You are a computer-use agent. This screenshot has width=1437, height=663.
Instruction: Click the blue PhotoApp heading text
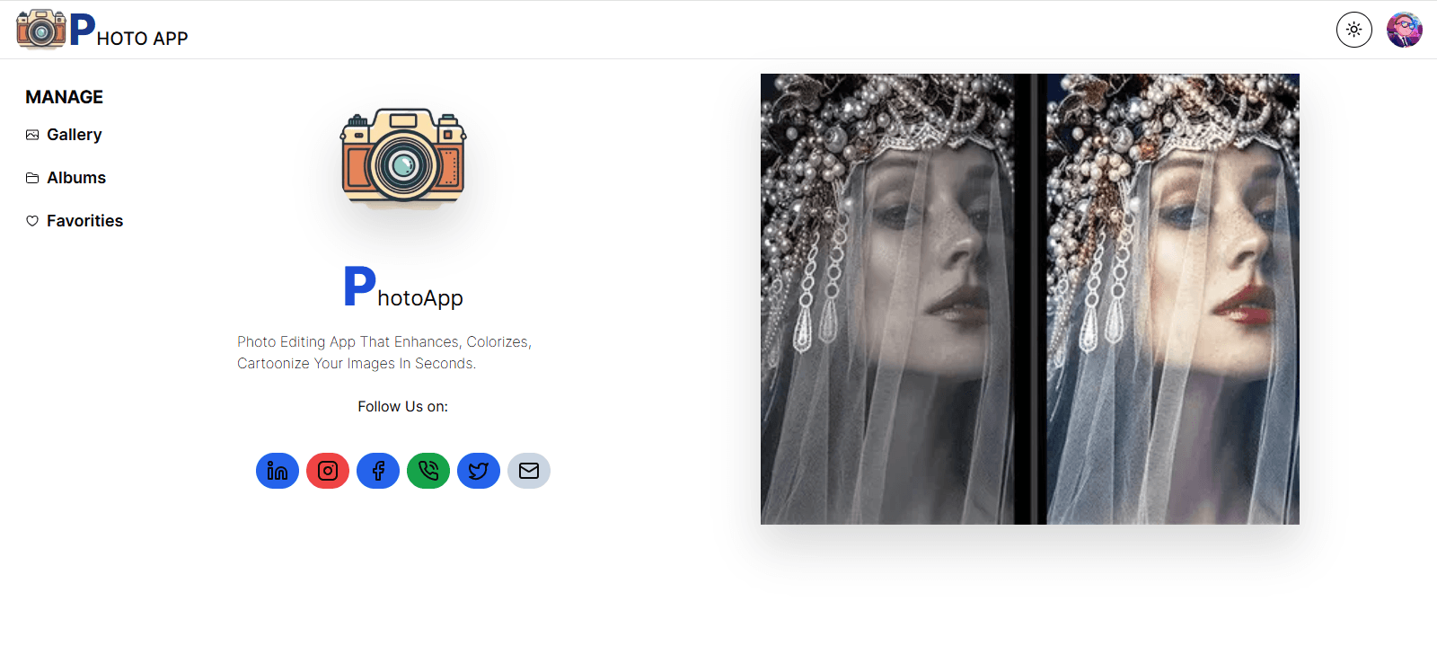[403, 288]
